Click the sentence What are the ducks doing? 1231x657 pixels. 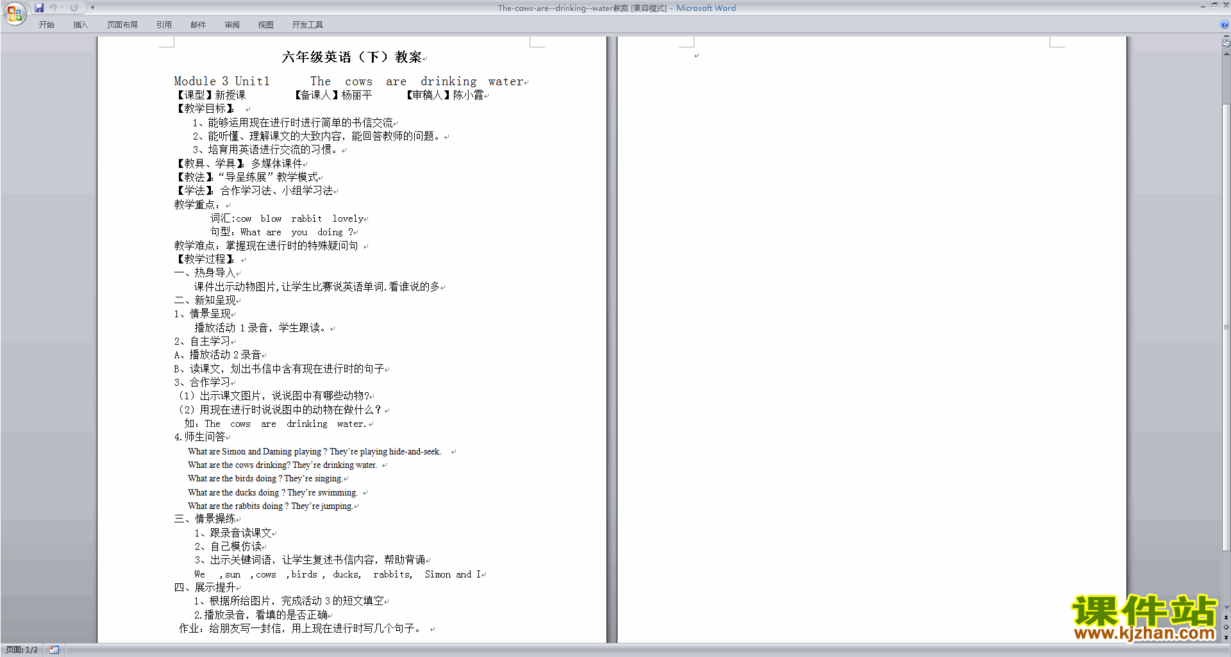[237, 492]
